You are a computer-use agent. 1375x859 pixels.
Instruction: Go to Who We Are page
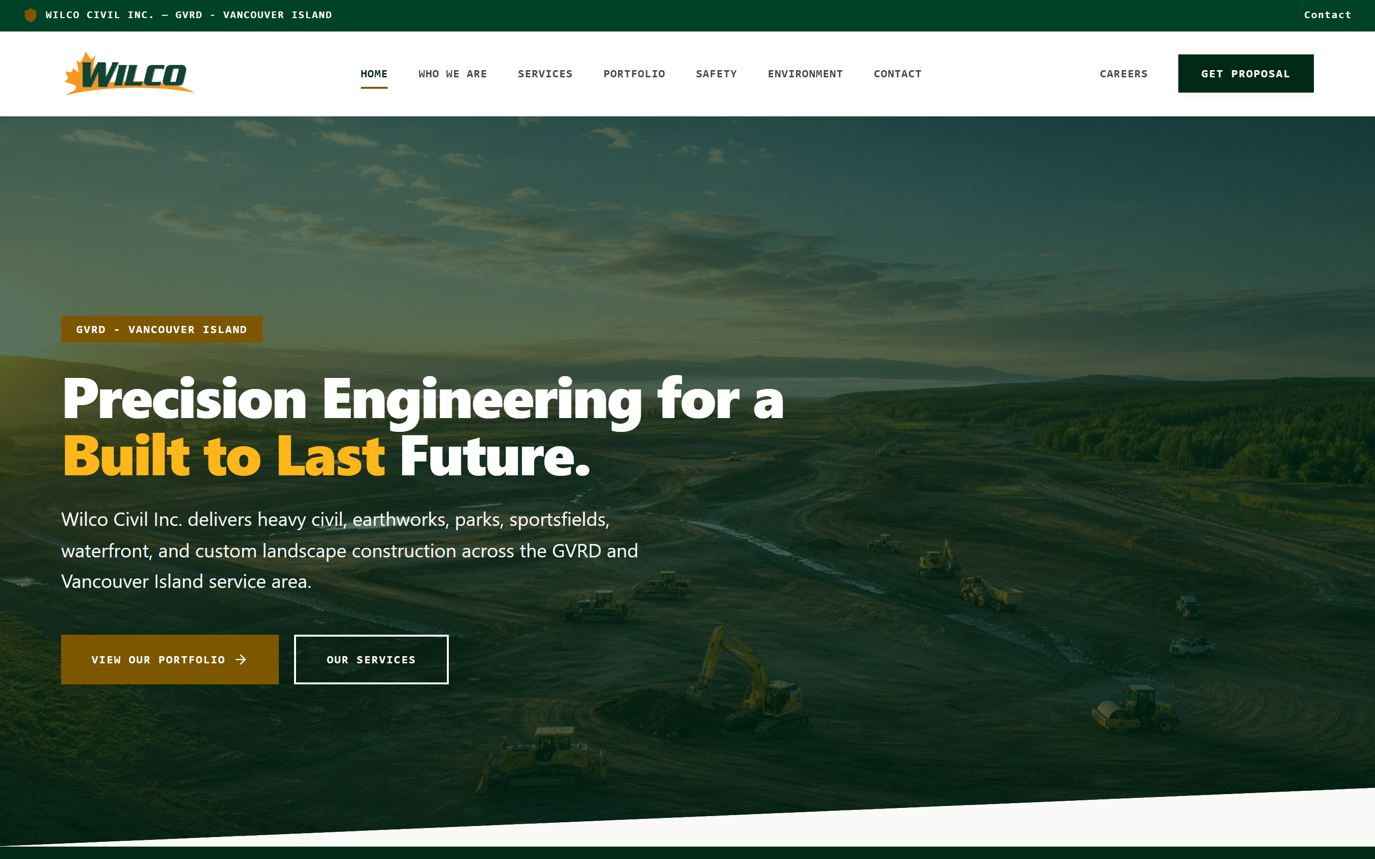453,74
